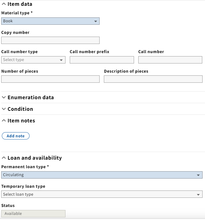Focus the Call number prefix field

[x=102, y=60]
